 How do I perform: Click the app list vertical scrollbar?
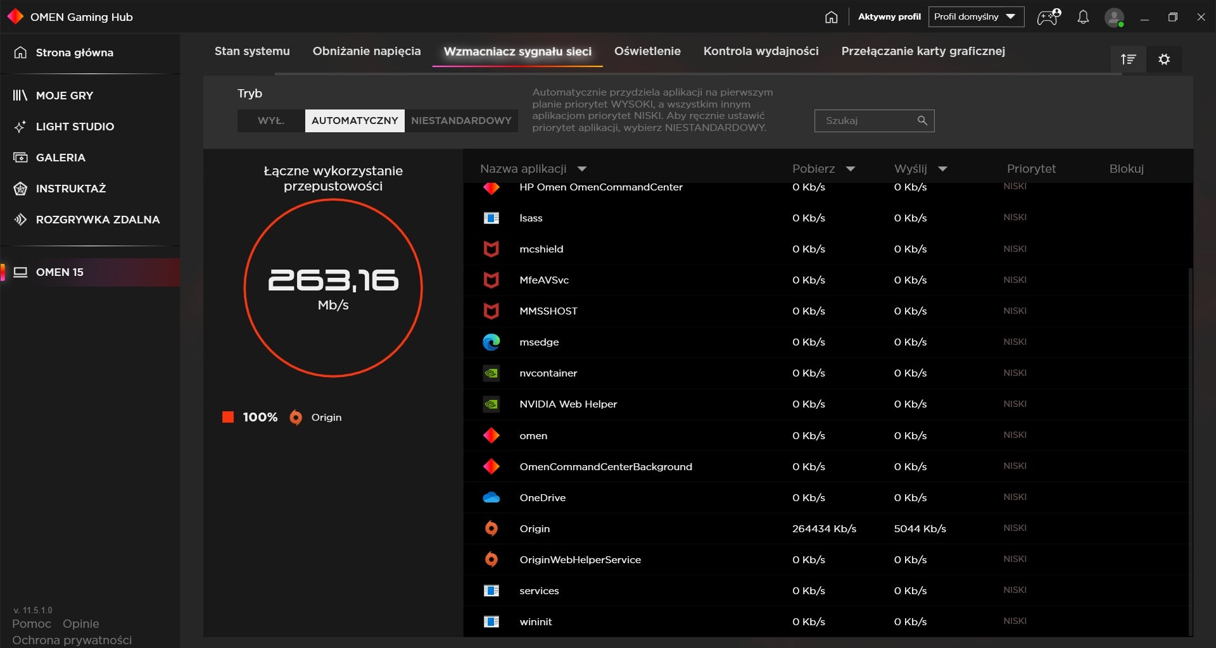click(1191, 452)
